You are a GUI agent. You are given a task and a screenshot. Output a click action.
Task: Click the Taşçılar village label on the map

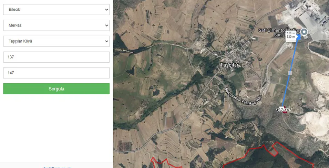229,65
